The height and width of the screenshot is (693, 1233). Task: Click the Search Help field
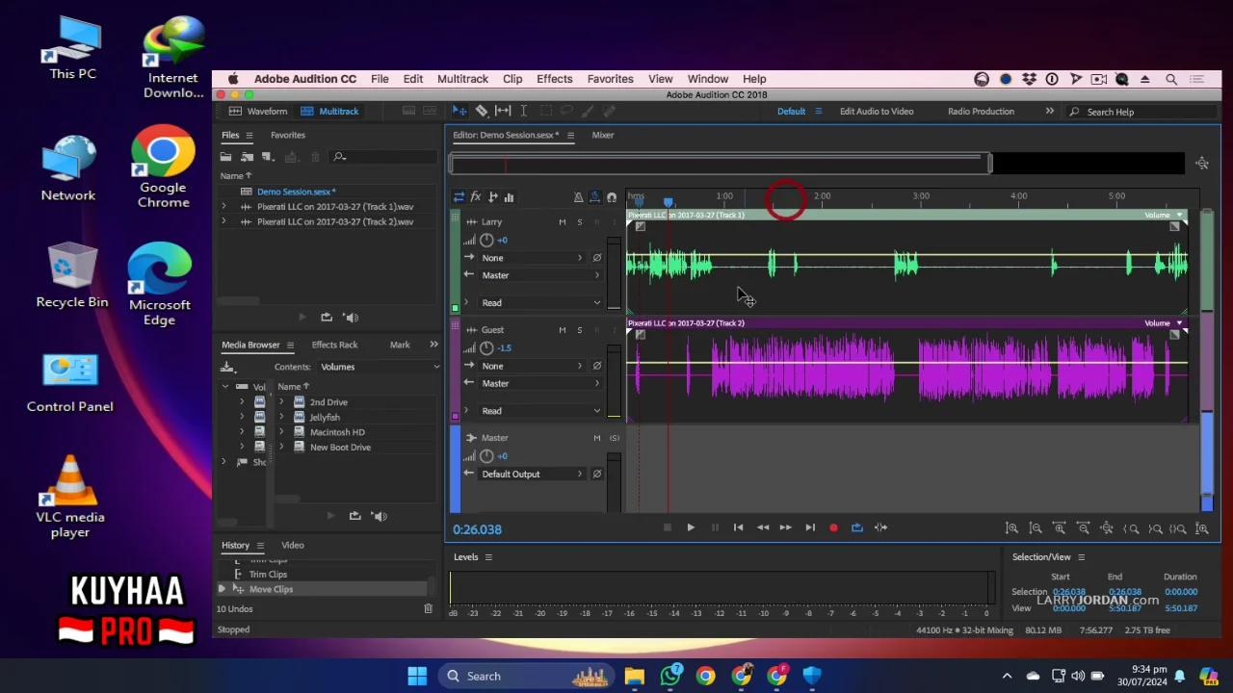(1141, 112)
